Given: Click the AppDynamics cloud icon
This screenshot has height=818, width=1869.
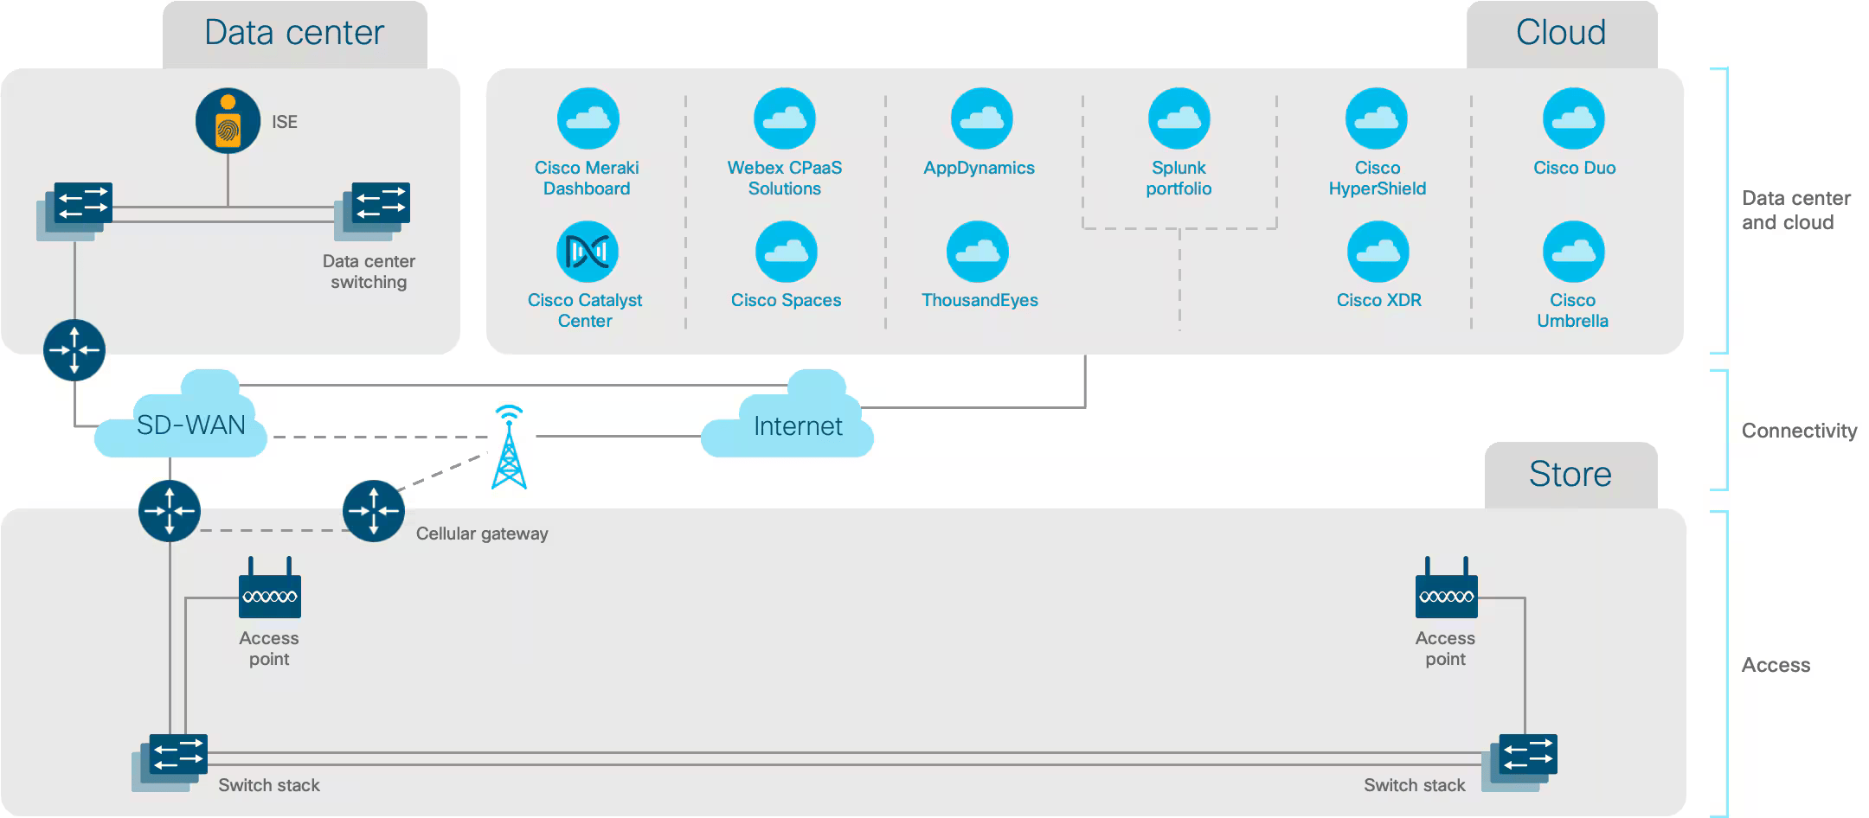Looking at the screenshot, I should [x=981, y=118].
